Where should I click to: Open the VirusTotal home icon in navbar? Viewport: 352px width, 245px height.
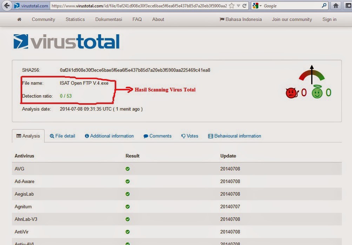click(x=19, y=20)
